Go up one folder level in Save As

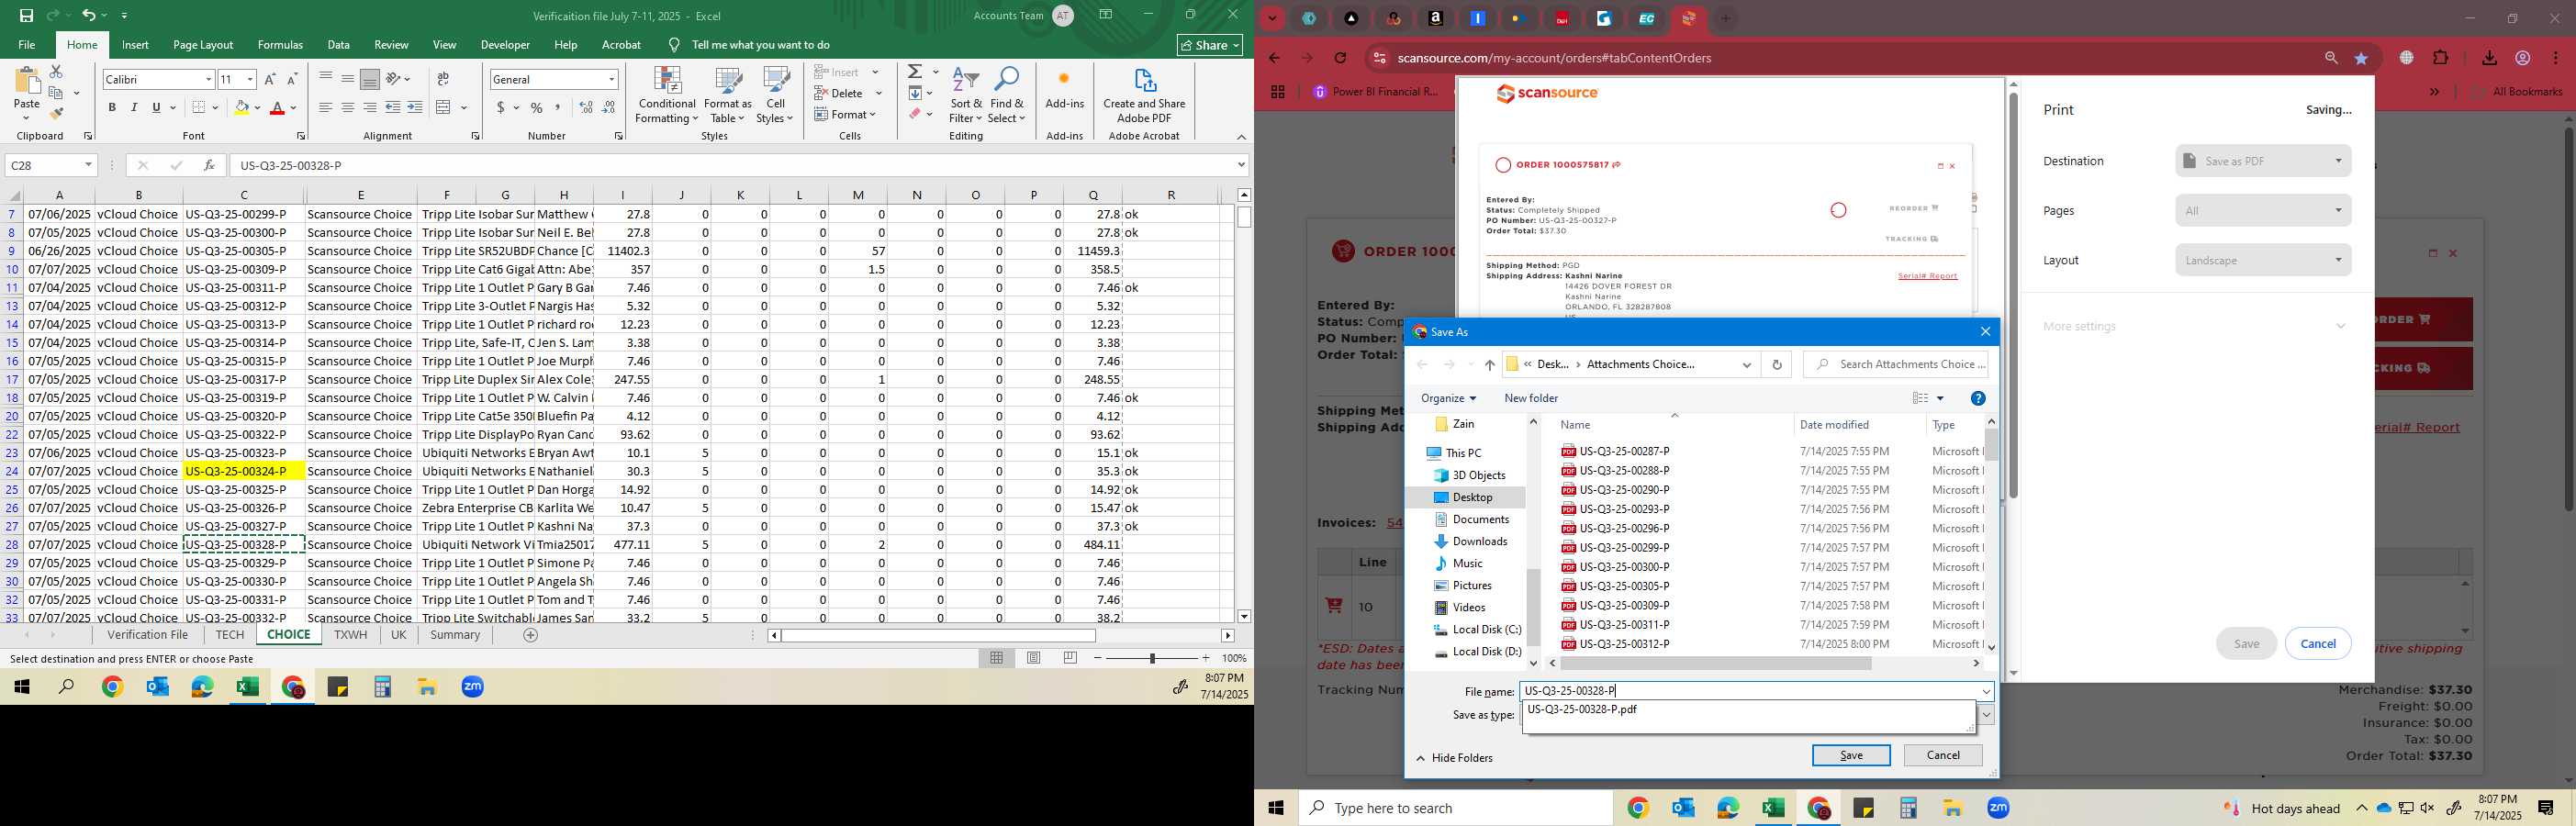1489,365
